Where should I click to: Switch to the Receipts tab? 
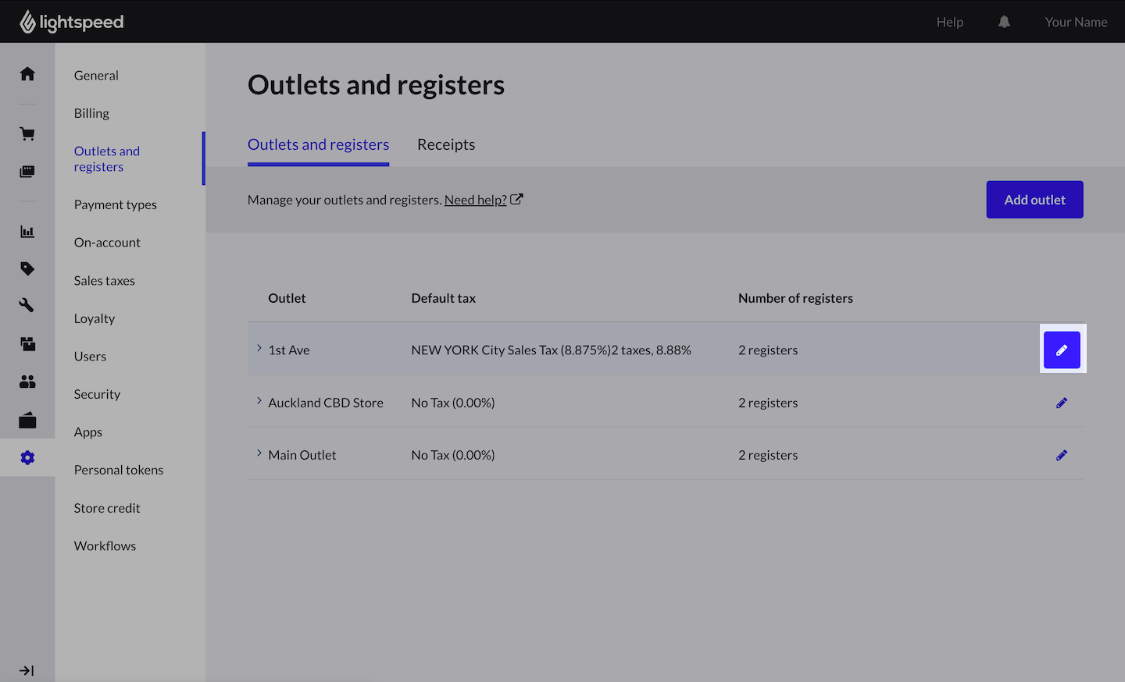point(446,144)
